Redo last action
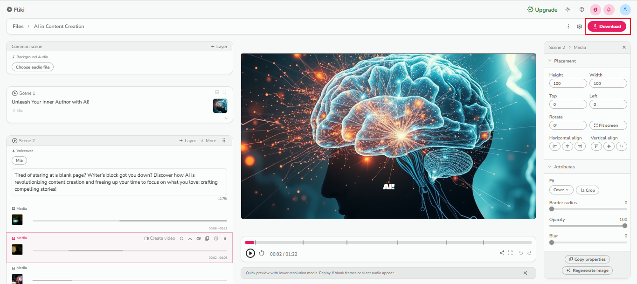This screenshot has height=284, width=637. point(529,253)
